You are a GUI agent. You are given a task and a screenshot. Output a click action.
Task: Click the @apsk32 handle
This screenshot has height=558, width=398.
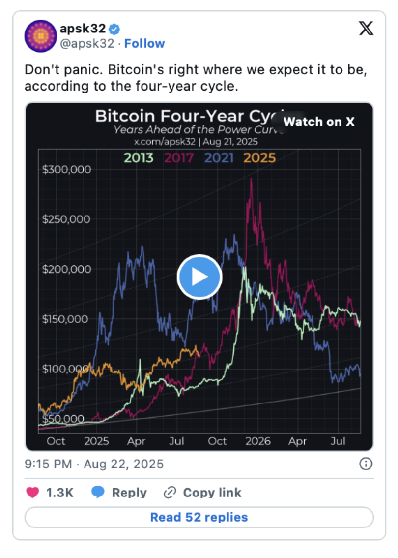click(x=87, y=43)
